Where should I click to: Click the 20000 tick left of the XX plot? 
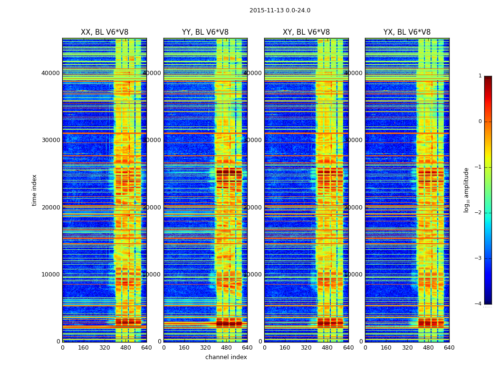click(x=50, y=207)
